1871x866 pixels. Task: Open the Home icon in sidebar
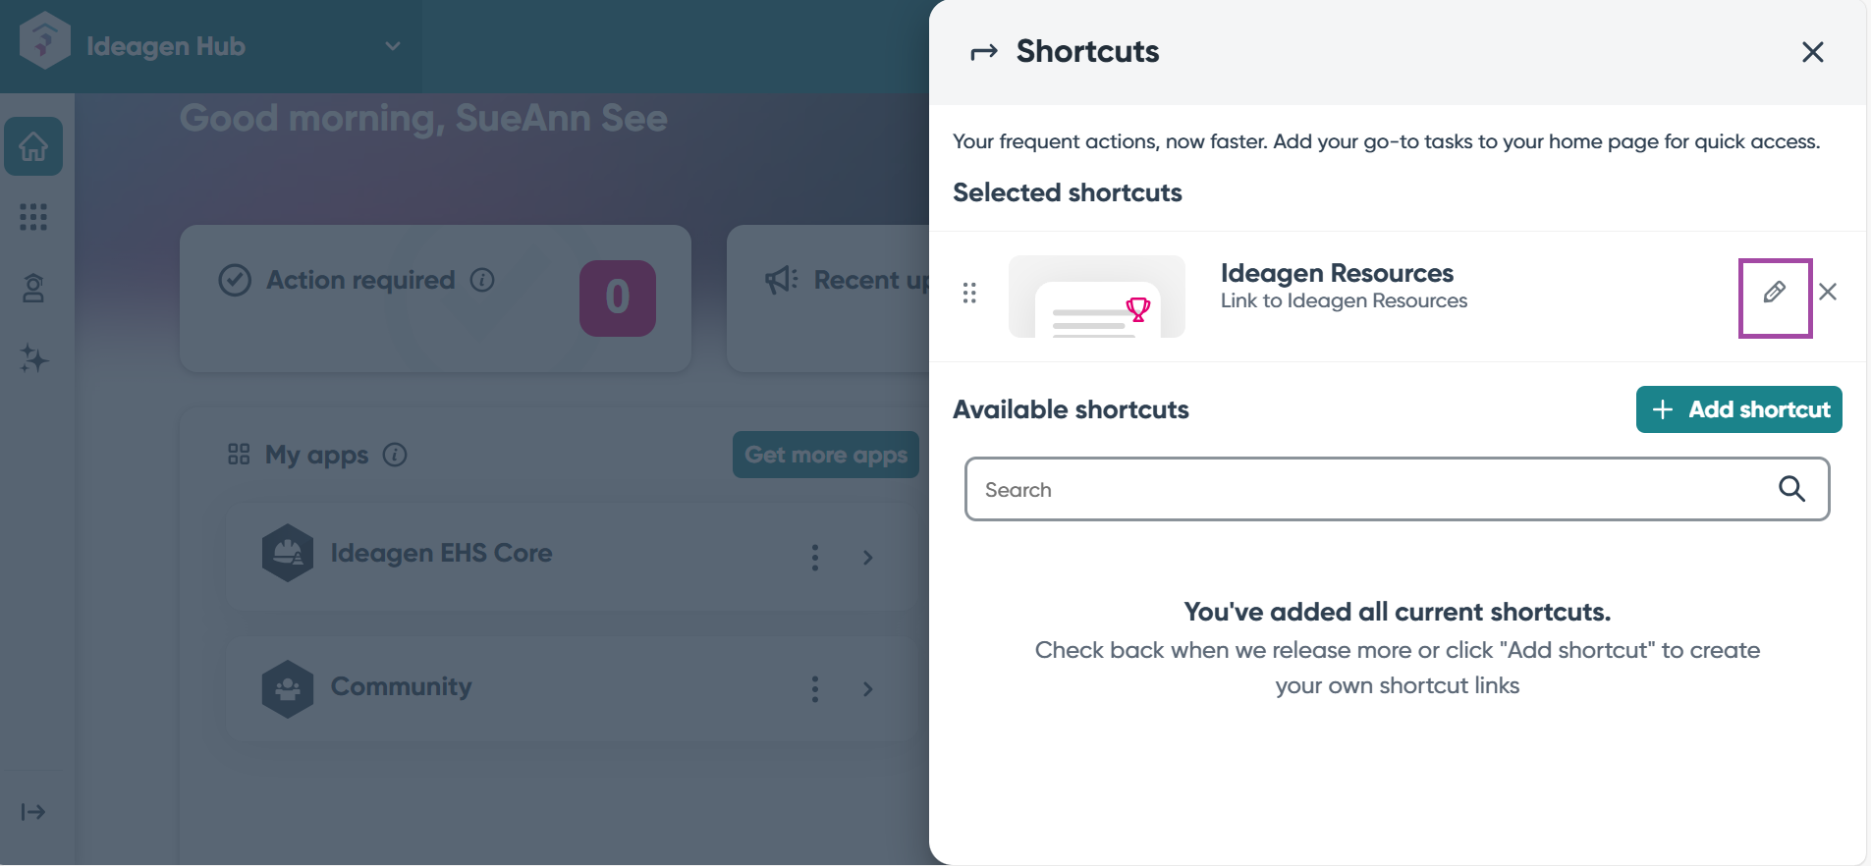(x=33, y=146)
